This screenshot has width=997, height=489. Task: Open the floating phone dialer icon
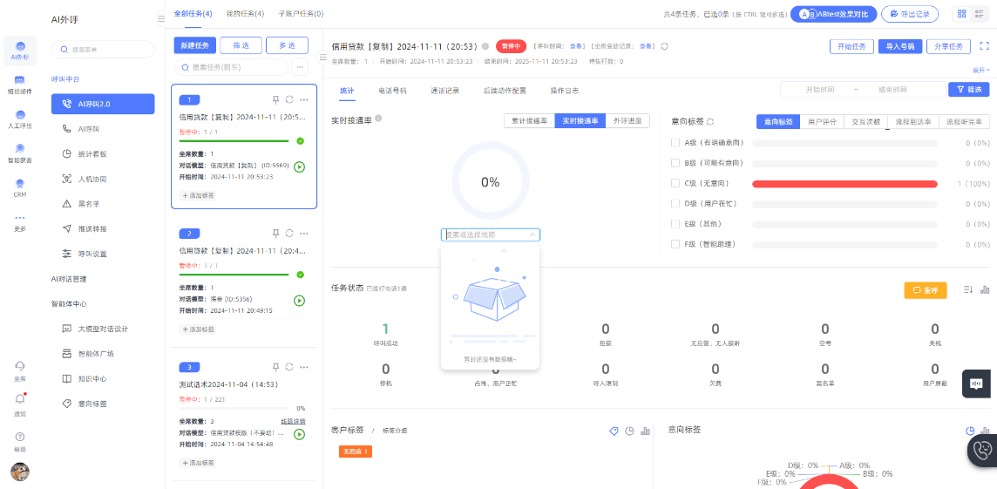tap(983, 450)
